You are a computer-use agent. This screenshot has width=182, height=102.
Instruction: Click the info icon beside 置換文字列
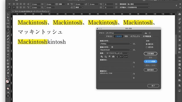coord(112,47)
